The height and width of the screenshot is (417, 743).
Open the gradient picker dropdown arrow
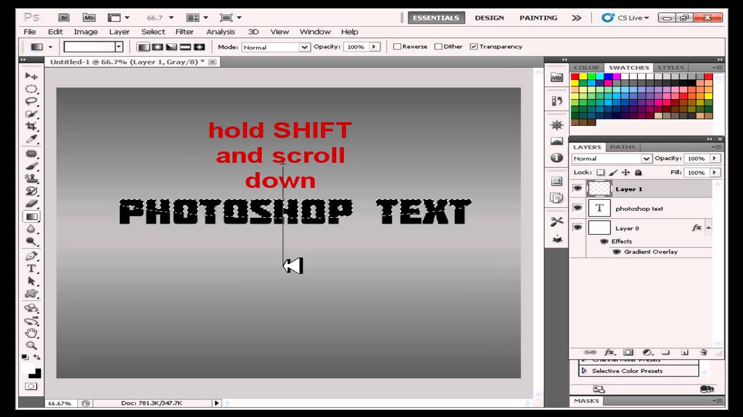[119, 47]
